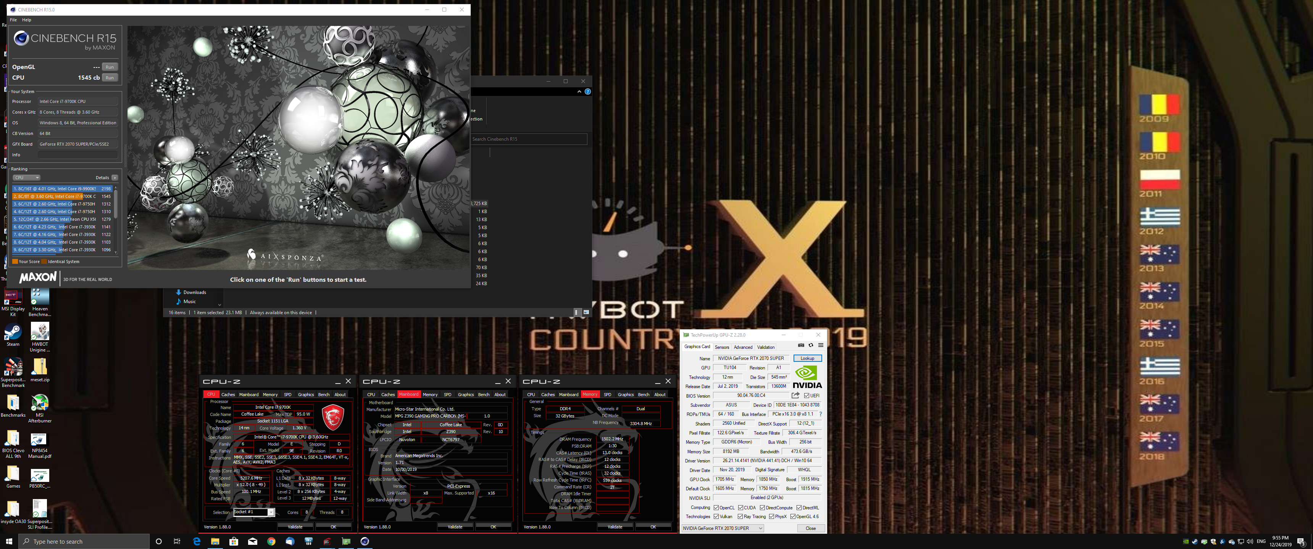Viewport: 1313px width, 549px height.
Task: Click OK in the Memory CPU-Z window
Action: [x=653, y=527]
